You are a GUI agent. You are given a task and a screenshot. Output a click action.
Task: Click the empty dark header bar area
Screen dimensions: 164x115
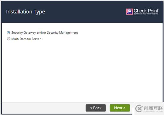tap(84, 12)
